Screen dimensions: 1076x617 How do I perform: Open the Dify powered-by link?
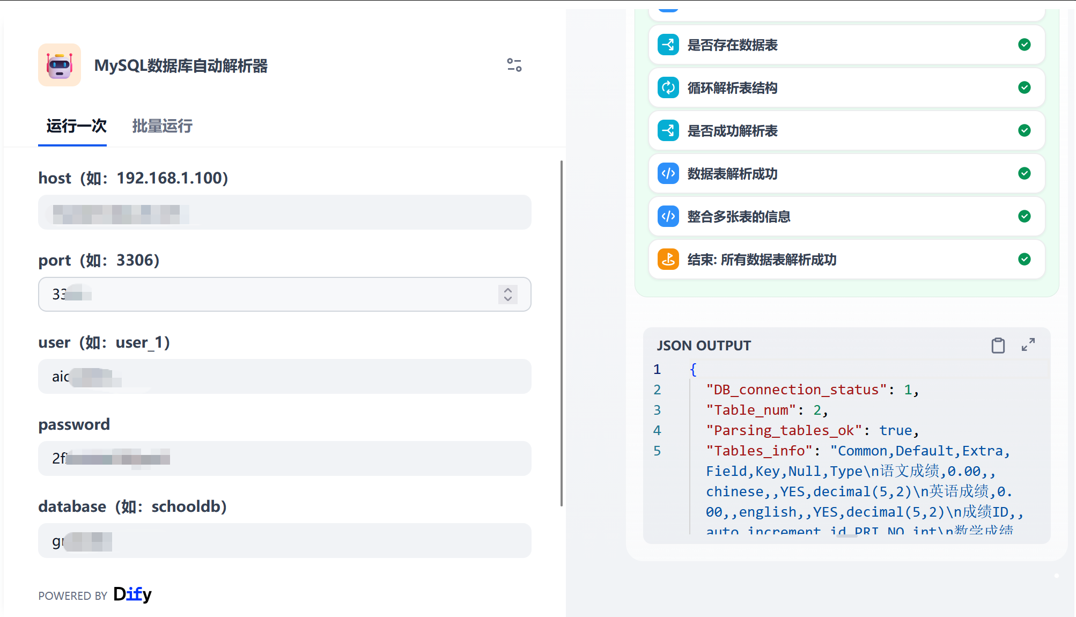(132, 594)
